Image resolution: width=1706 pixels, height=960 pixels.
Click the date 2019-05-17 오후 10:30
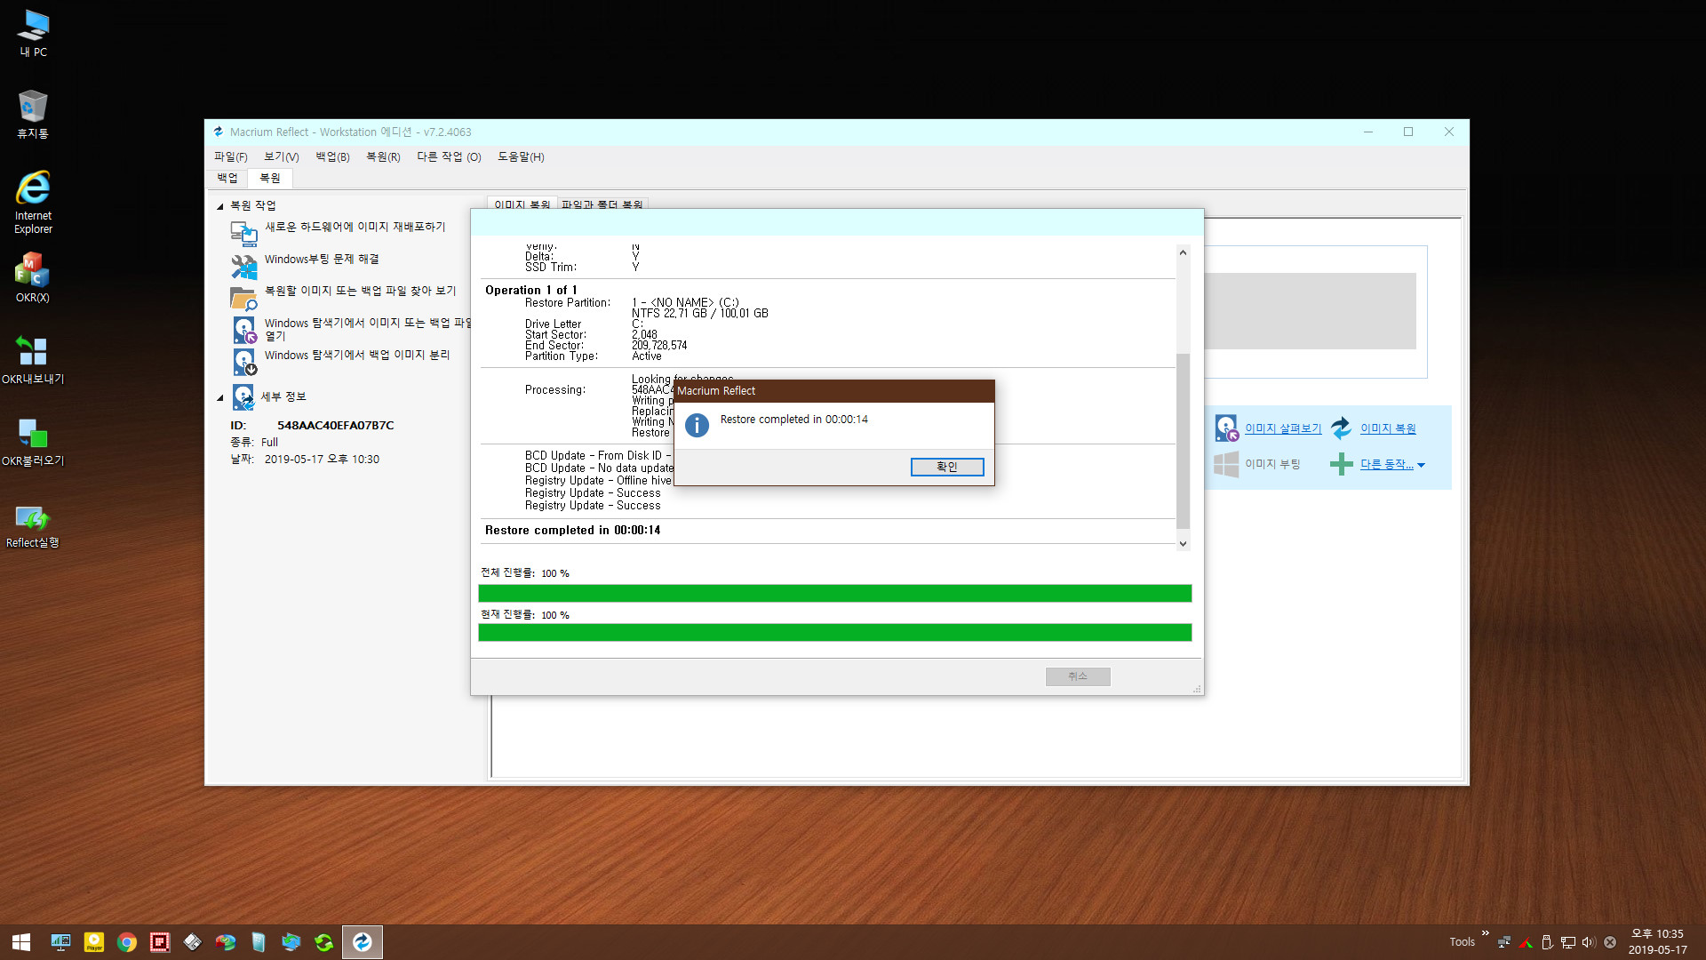pos(322,460)
